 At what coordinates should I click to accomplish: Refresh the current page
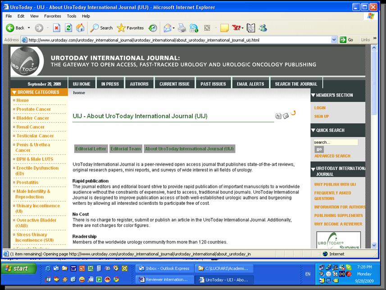[68, 28]
